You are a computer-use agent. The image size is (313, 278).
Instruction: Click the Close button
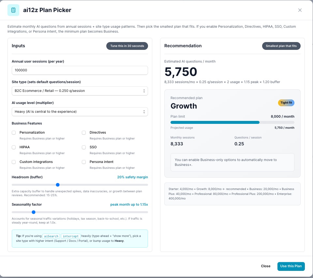pos(266,266)
